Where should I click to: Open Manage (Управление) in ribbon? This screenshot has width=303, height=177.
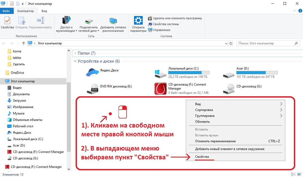click(x=159, y=30)
